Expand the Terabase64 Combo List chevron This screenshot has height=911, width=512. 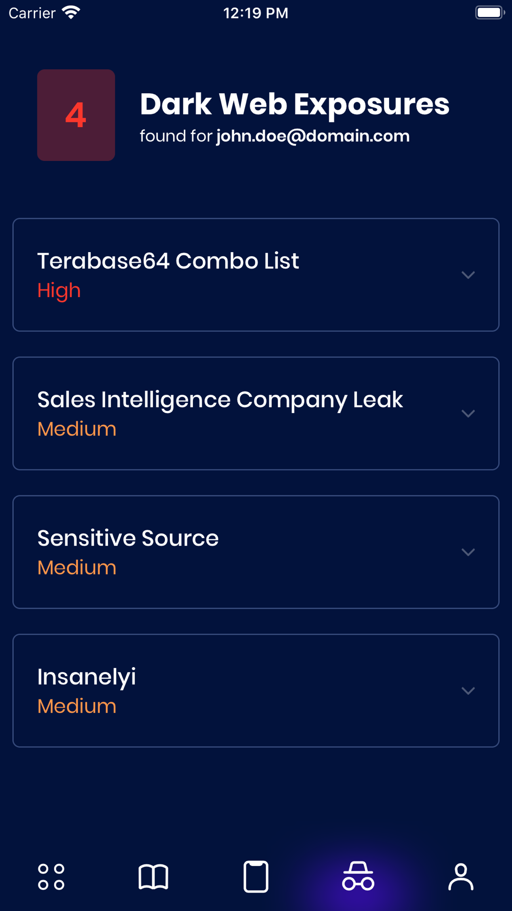(x=468, y=275)
